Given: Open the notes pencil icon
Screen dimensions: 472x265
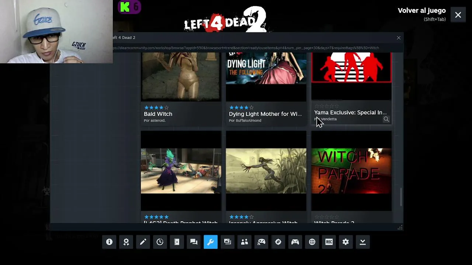Looking at the screenshot, I should [143, 242].
